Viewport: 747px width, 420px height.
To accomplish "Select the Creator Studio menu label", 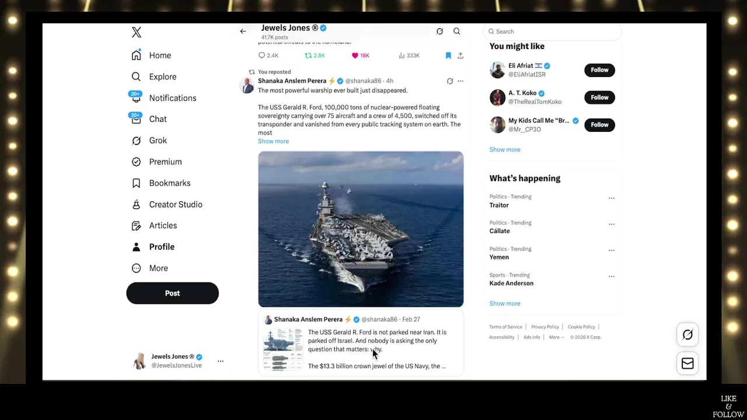I will pos(176,204).
